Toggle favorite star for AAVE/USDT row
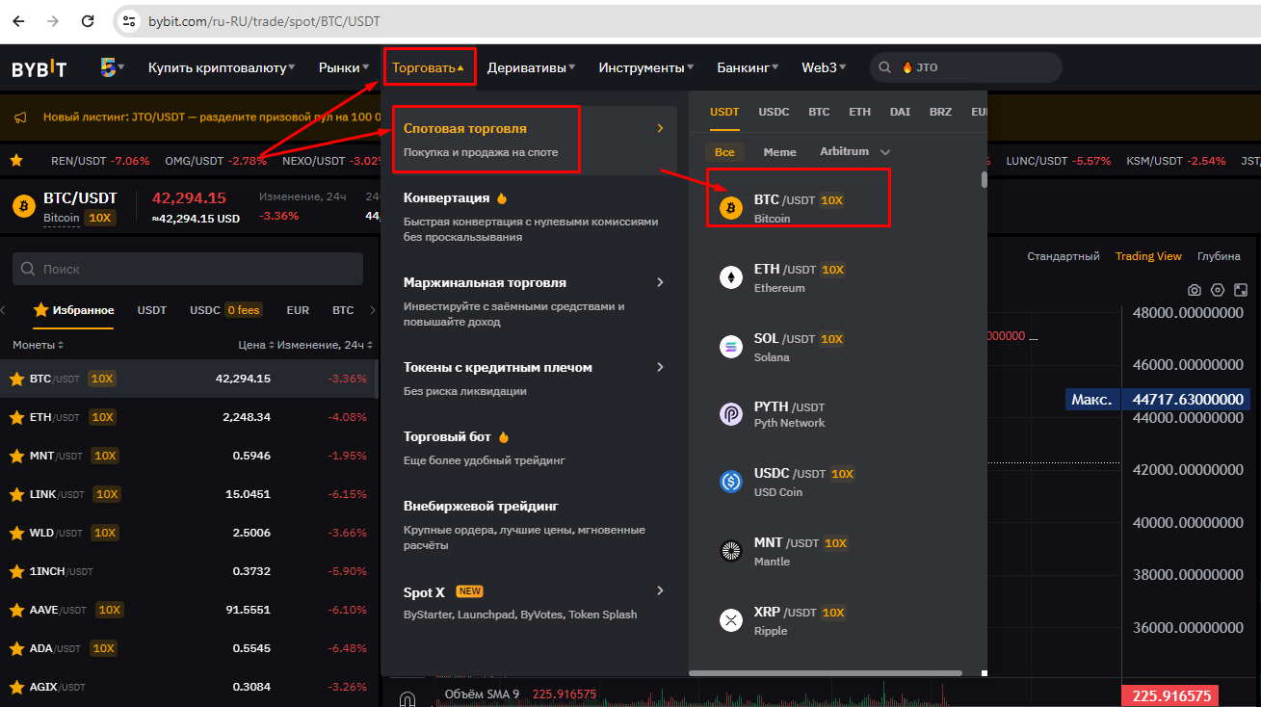1261x707 pixels. [16, 610]
